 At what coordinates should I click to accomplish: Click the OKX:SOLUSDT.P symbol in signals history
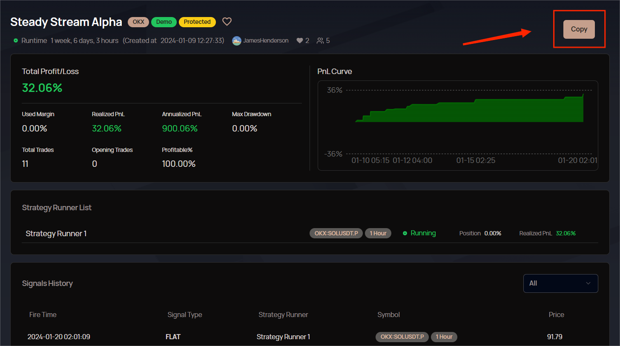[402, 337]
